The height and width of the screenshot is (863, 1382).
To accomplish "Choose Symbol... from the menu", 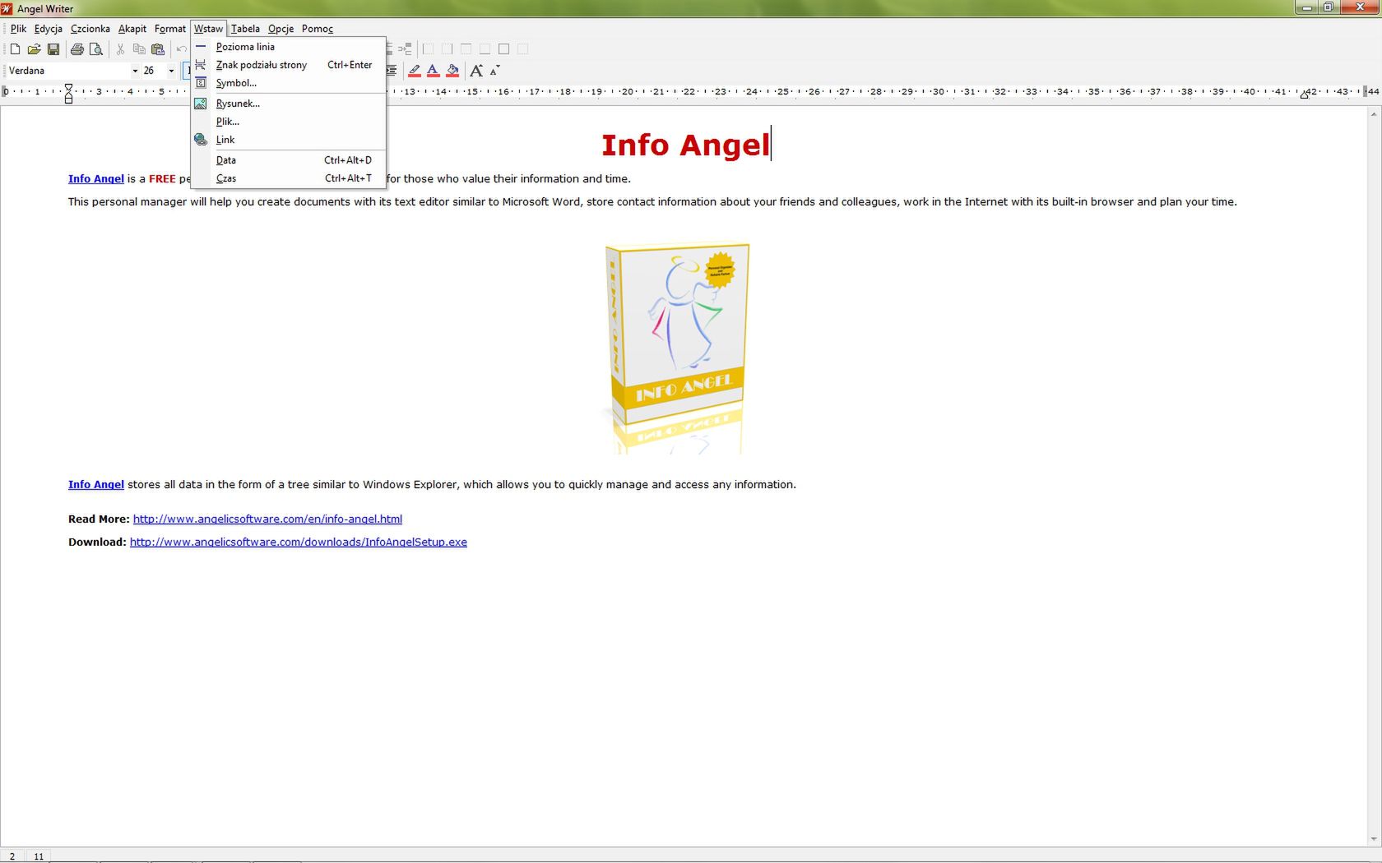I will [288, 83].
